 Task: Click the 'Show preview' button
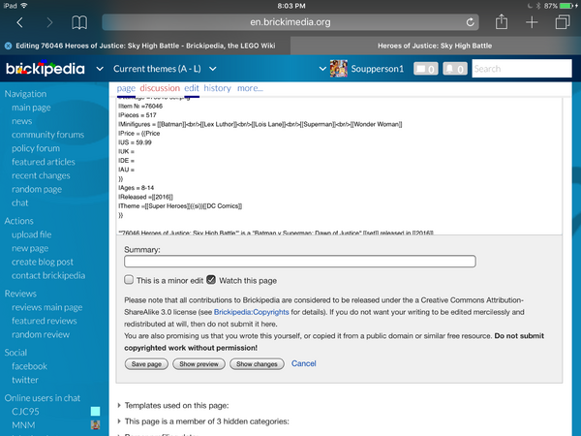[199, 364]
